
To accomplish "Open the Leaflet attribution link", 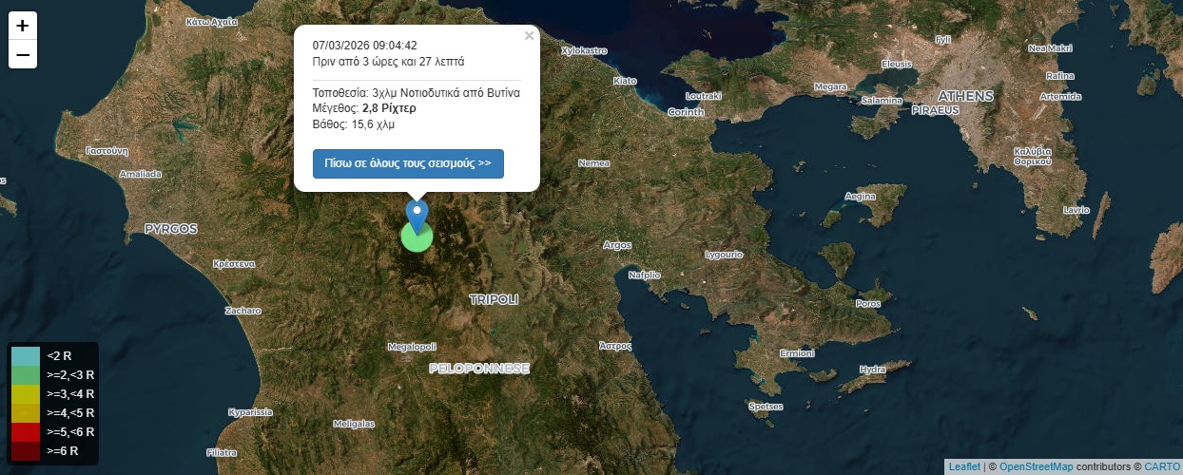I will click(x=963, y=466).
